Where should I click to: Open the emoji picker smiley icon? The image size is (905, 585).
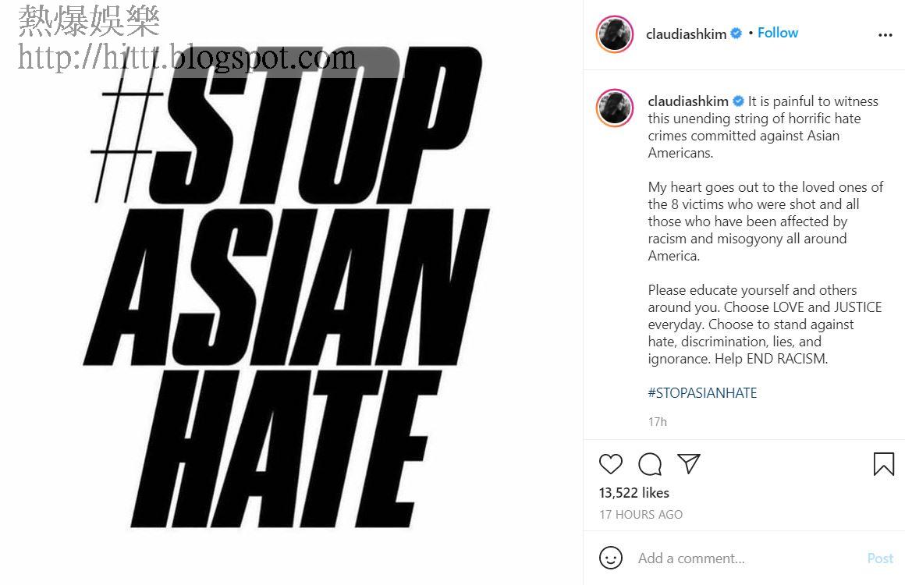coord(611,558)
